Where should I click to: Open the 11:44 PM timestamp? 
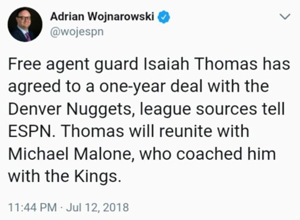point(32,207)
